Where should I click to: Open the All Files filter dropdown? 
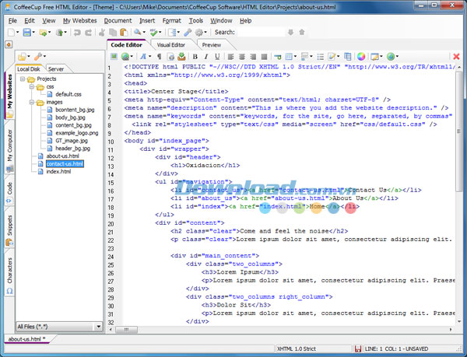point(98,327)
